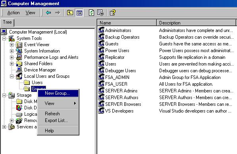Open the Help toolbar icon

(113, 13)
